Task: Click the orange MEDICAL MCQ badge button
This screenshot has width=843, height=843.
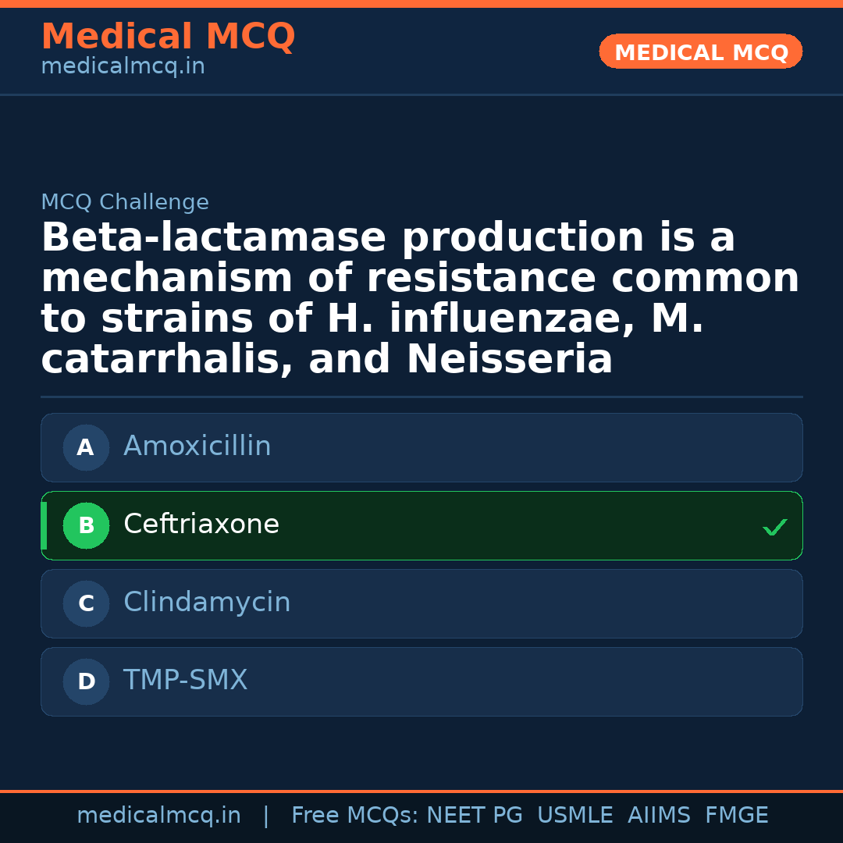Action: (x=701, y=52)
